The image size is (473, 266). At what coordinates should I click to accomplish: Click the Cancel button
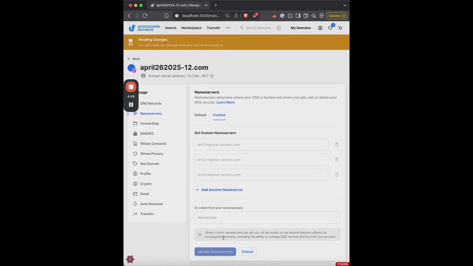pos(247,252)
